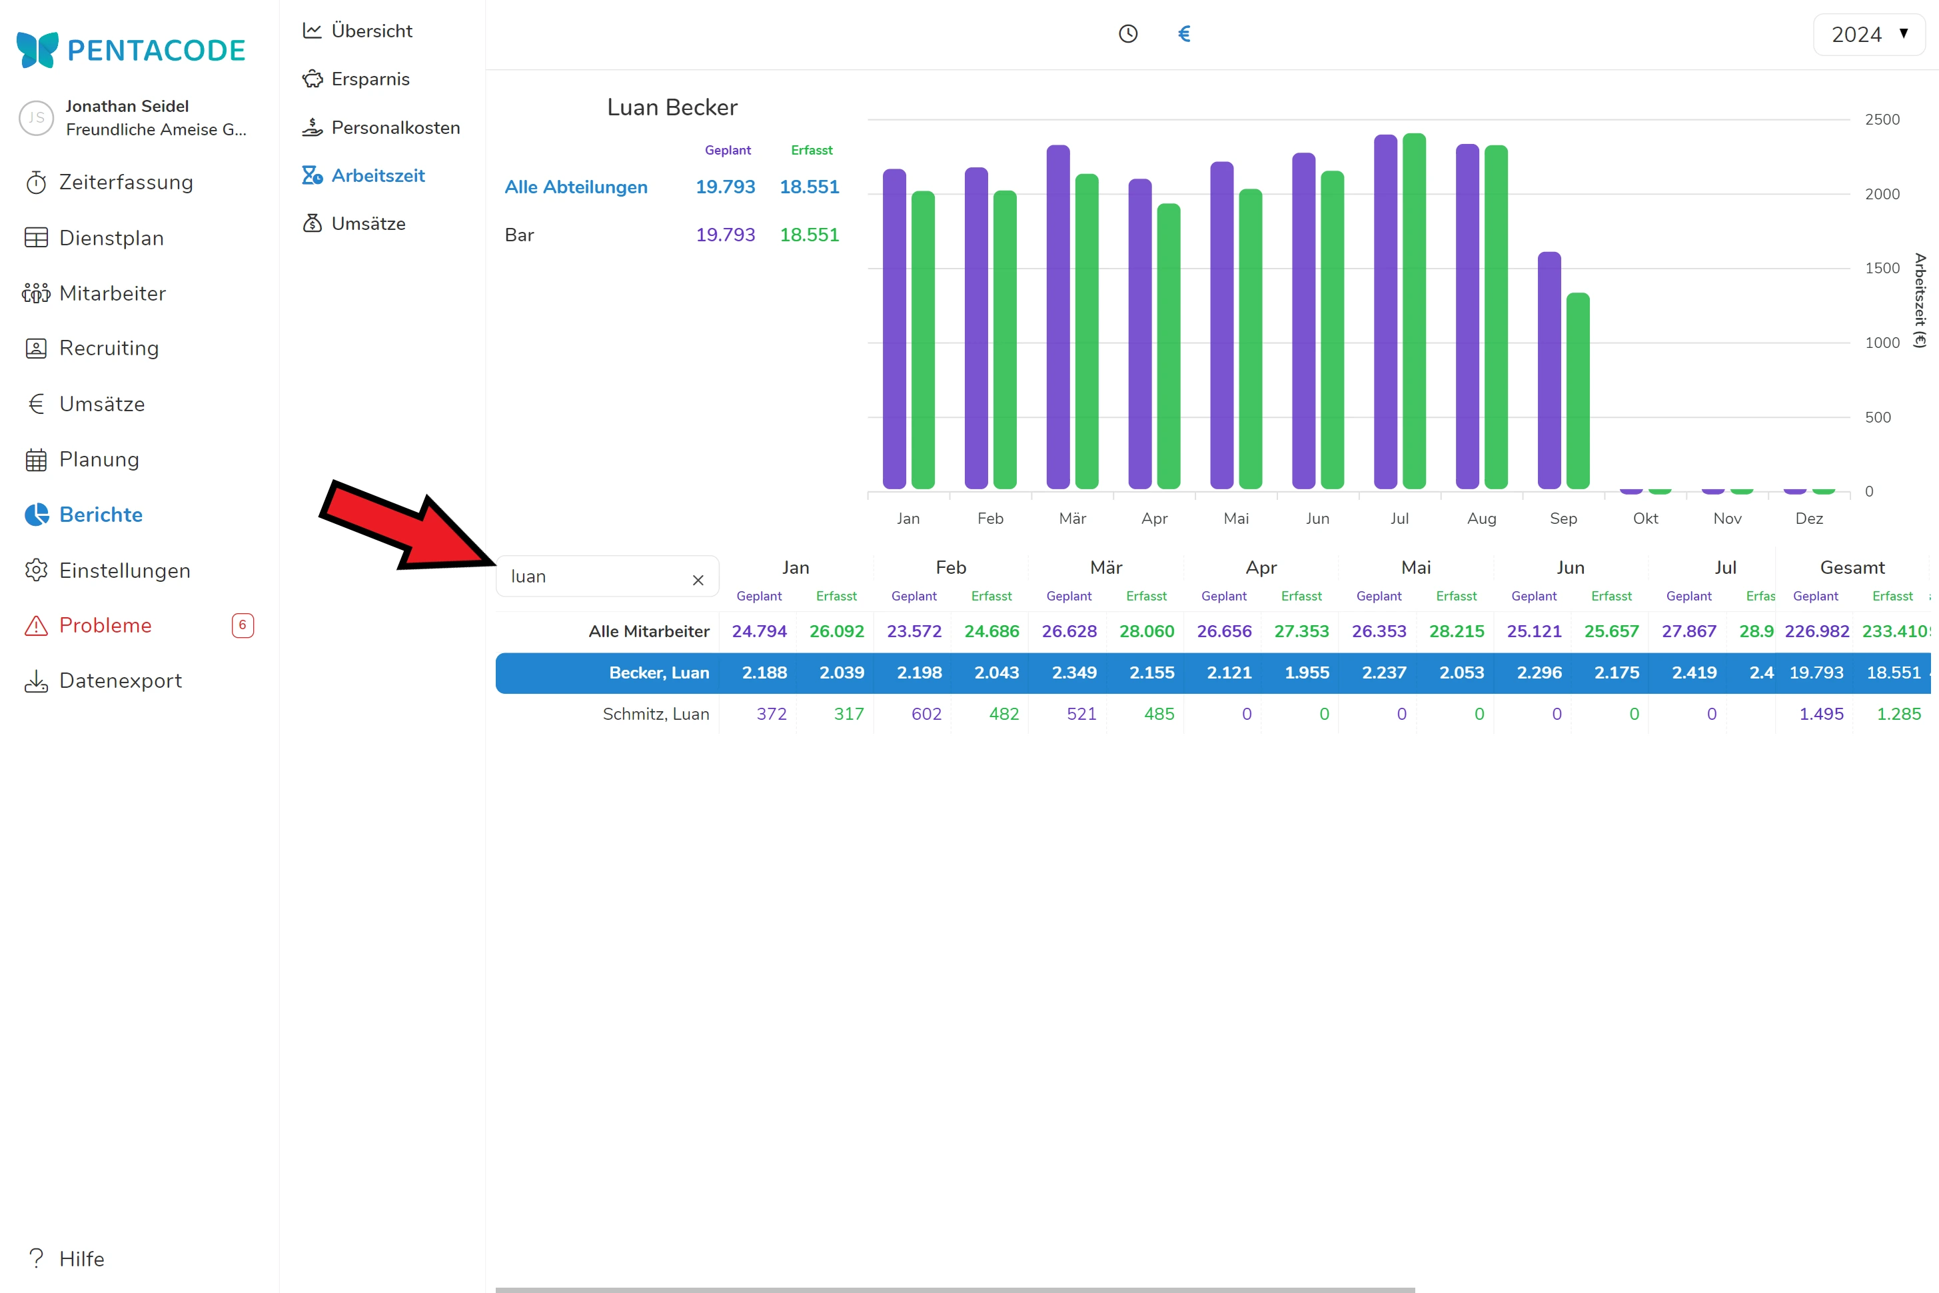View Probleme with 6 alerts
The width and height of the screenshot is (1939, 1293).
(x=105, y=625)
